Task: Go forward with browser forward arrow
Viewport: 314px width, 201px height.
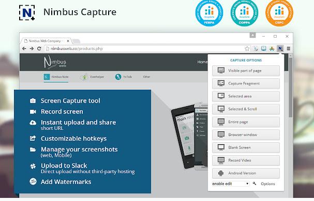Action: (x=32, y=48)
